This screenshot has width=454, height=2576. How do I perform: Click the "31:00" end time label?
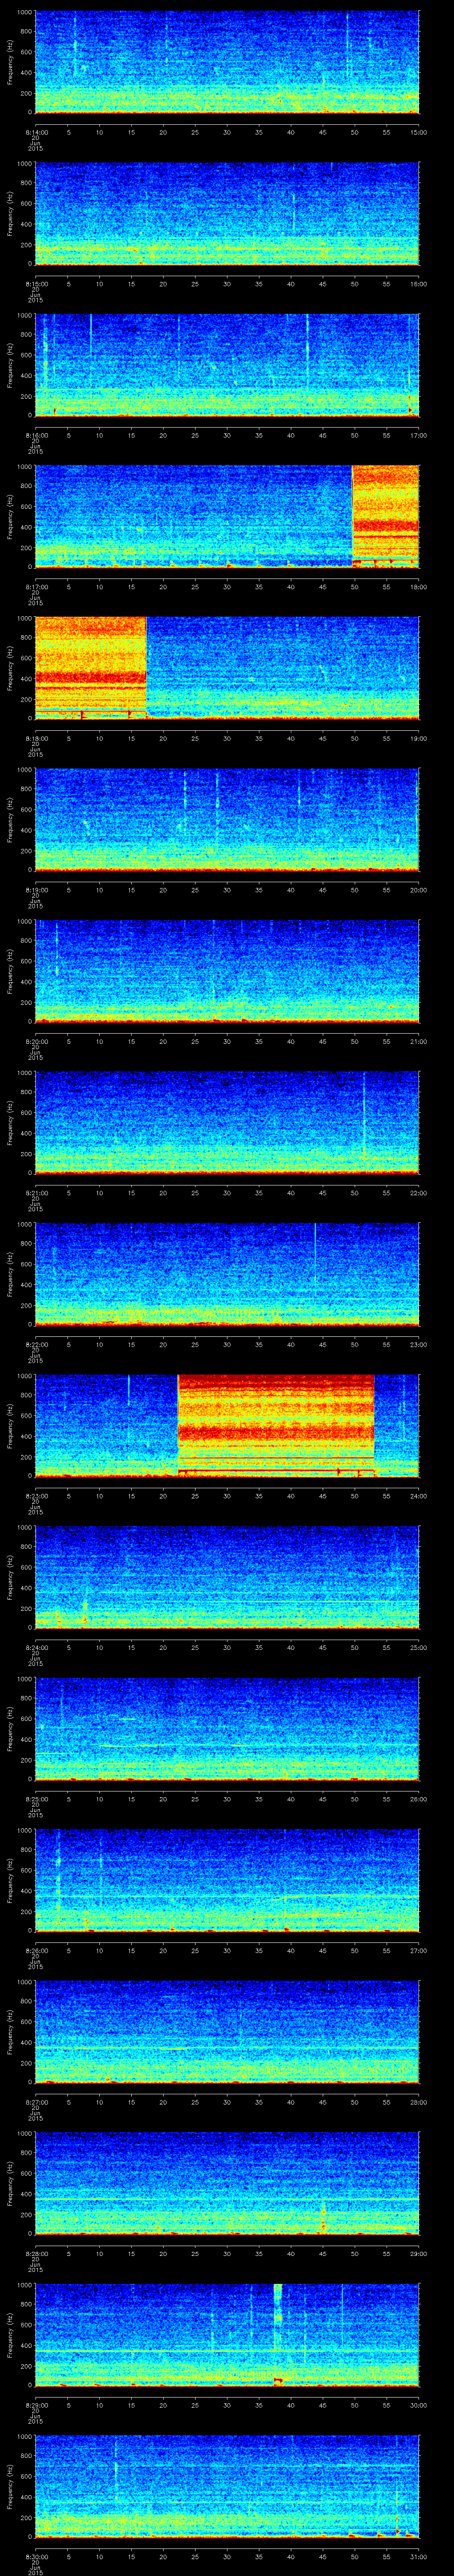click(x=418, y=2556)
